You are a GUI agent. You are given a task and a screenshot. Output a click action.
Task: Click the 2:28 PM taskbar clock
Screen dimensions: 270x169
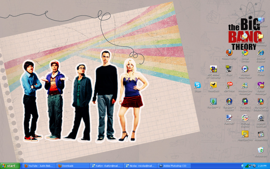pyautogui.click(x=262, y=166)
